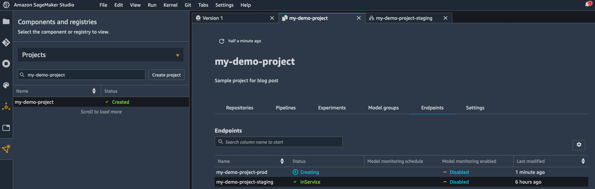Image resolution: width=595 pixels, height=189 pixels.
Task: Close the Version 1 tab
Action: (272, 18)
